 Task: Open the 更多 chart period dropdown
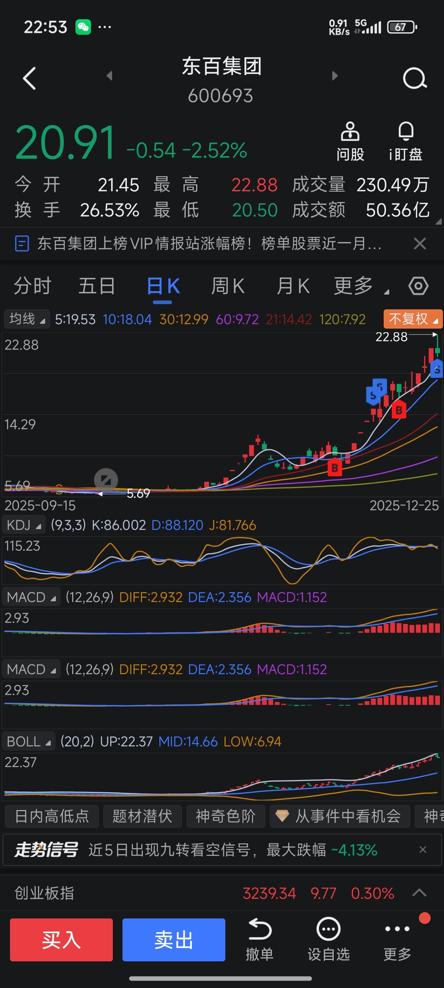tap(361, 286)
